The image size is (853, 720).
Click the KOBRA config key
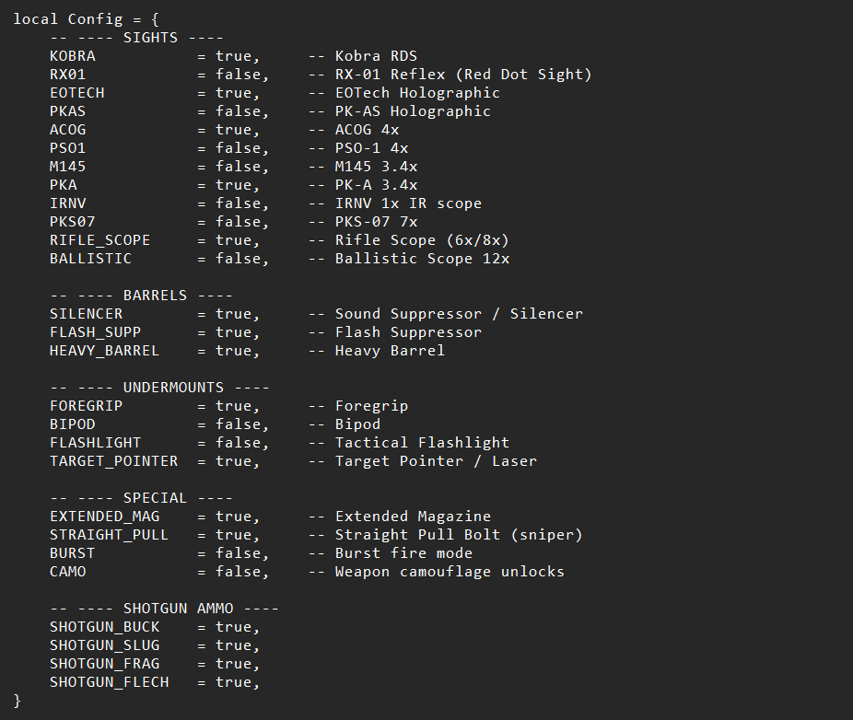coord(72,56)
